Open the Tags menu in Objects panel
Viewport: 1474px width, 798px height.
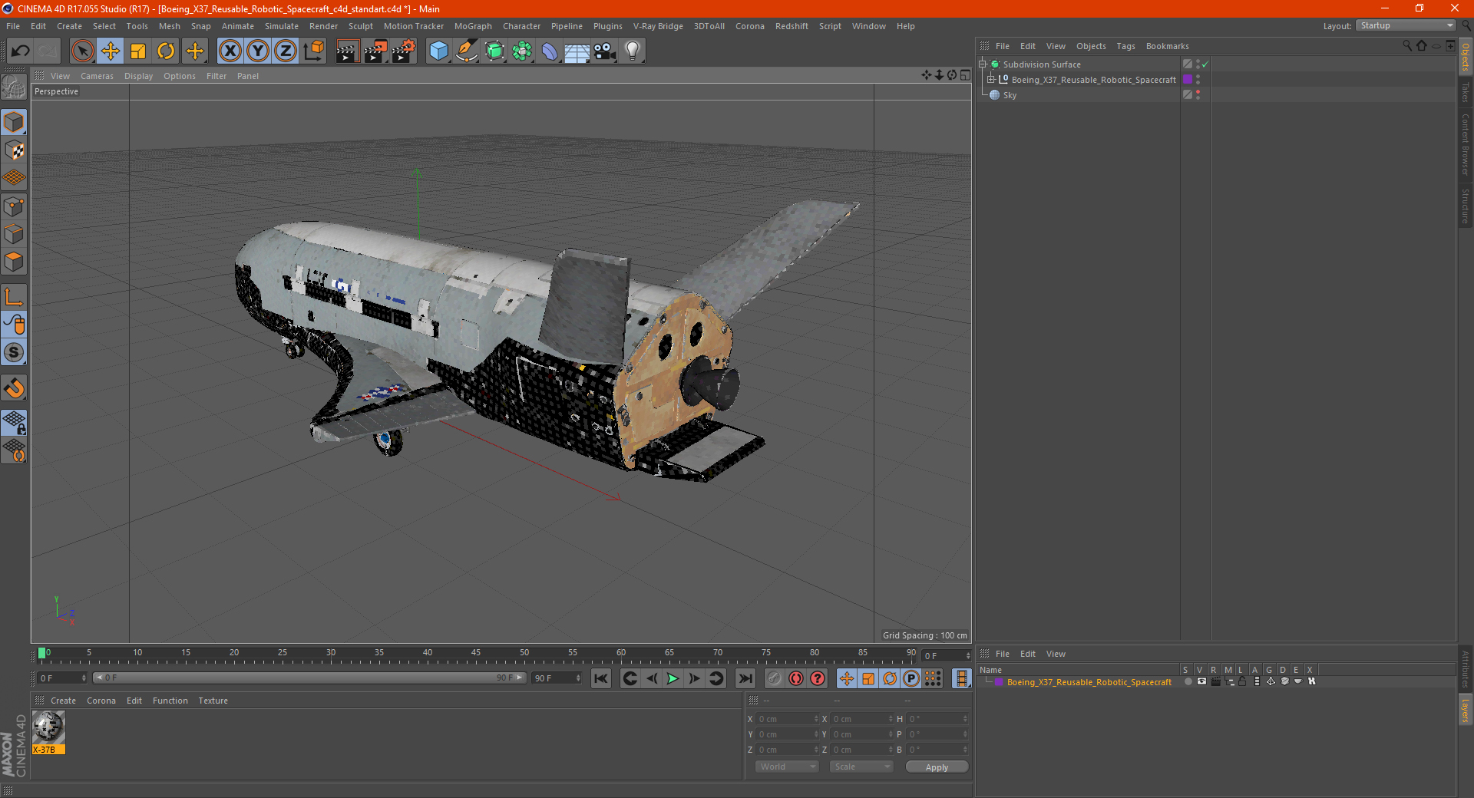(1125, 46)
